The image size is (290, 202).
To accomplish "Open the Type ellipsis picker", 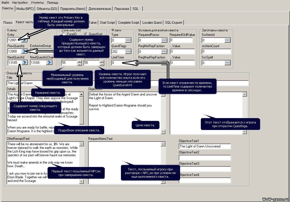I will pos(128,40).
